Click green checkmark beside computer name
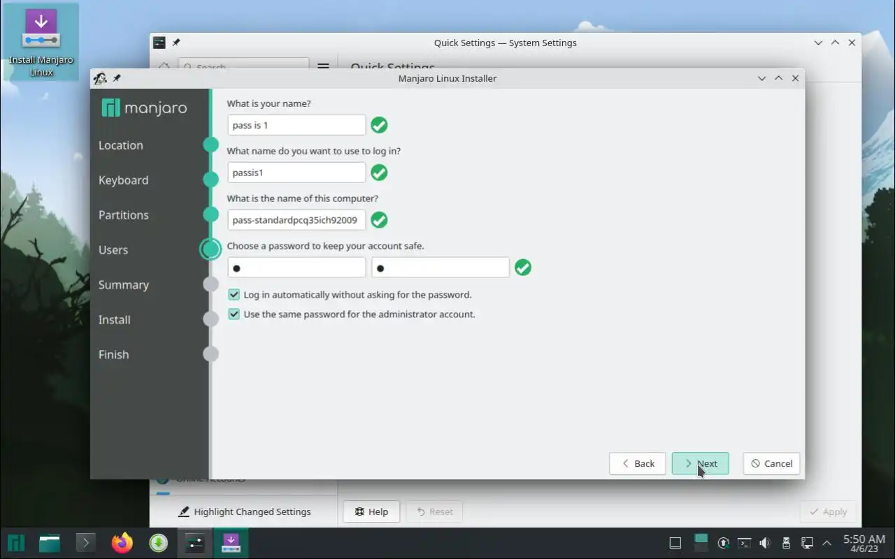Screen dimensions: 895x559 click(x=379, y=220)
